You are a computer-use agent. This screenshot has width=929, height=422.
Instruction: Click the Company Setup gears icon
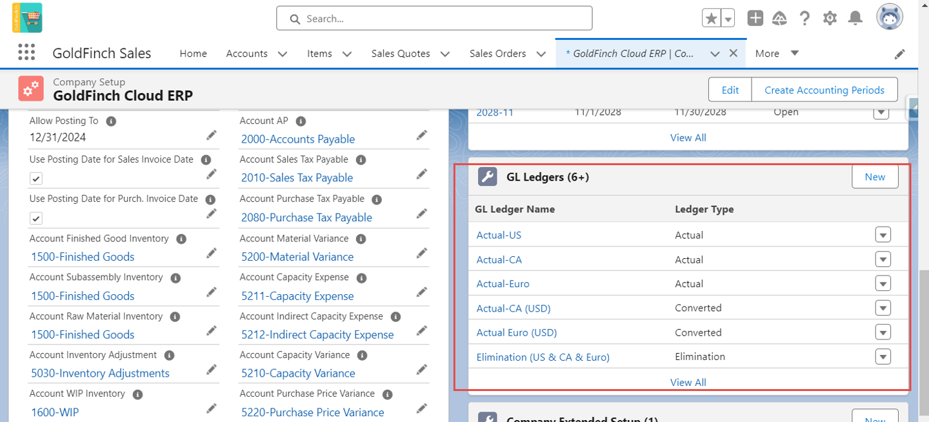point(30,89)
